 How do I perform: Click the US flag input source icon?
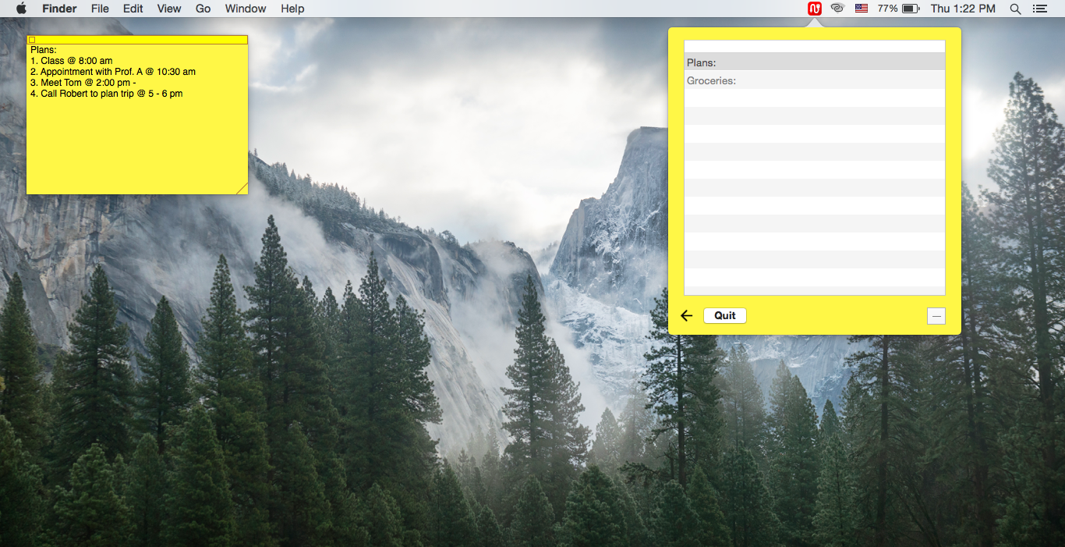tap(862, 9)
